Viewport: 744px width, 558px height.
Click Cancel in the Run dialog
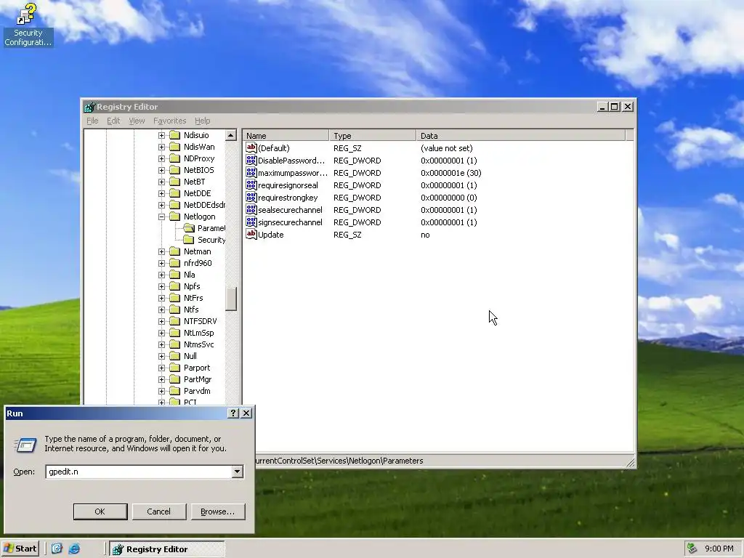(159, 511)
